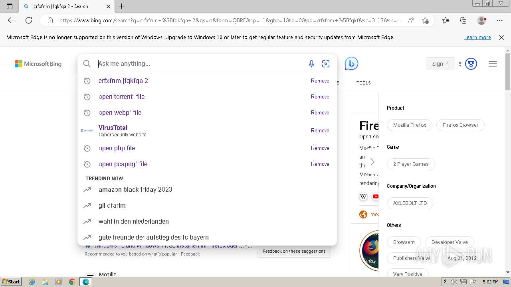Open the Bing hamburger menu
511x287 pixels.
tap(493, 64)
